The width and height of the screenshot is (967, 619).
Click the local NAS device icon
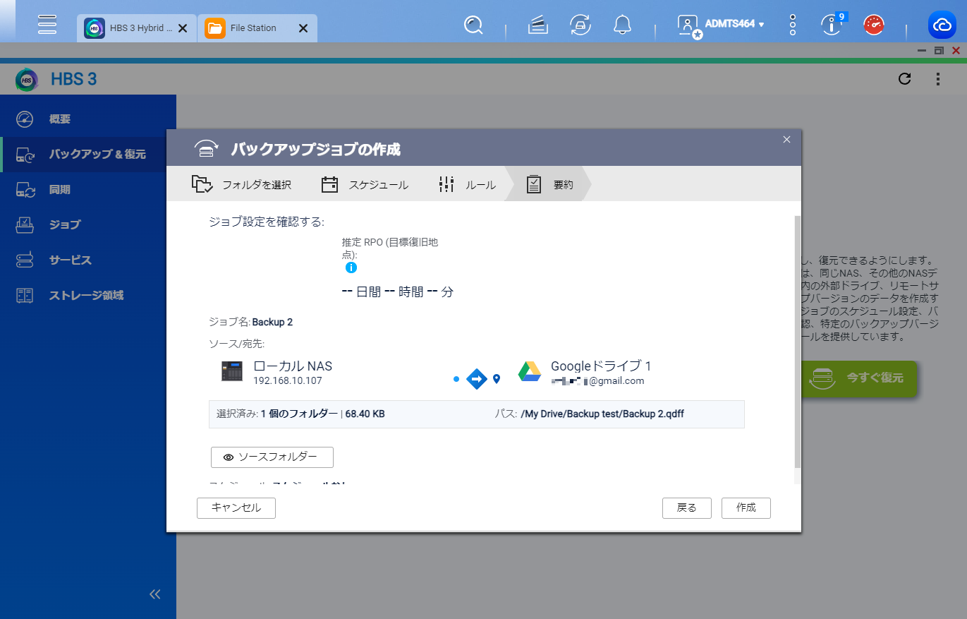click(231, 371)
